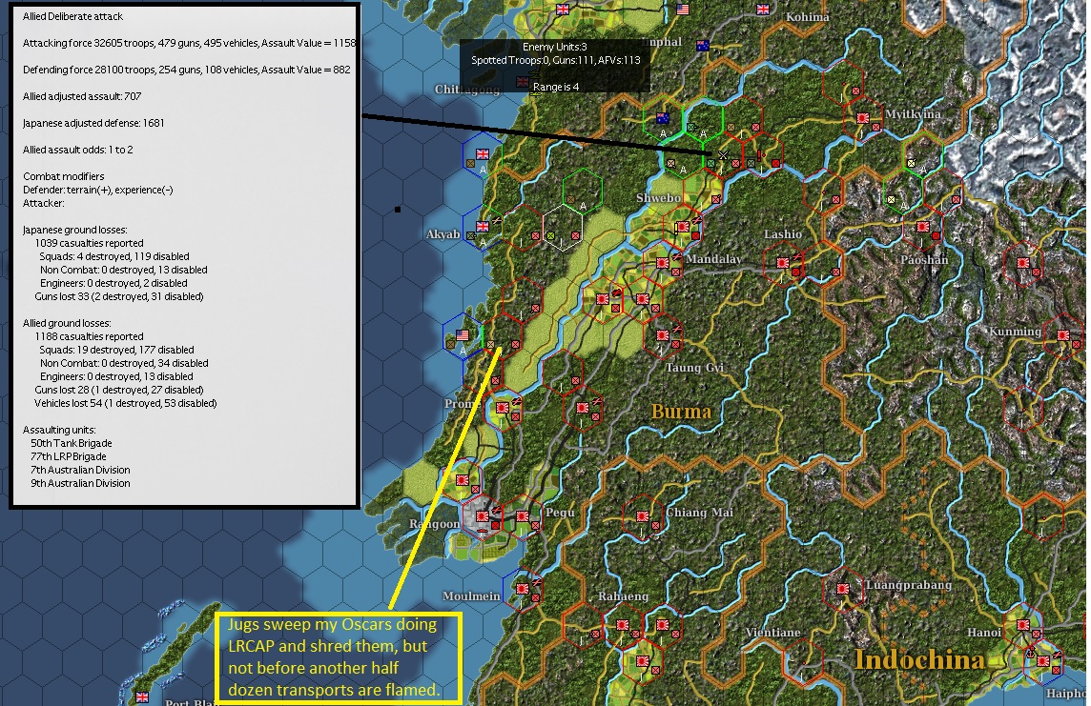Click '1039 casualties reported' Japanese losses line
Viewport: 1091px width, 706px height.
(89, 243)
